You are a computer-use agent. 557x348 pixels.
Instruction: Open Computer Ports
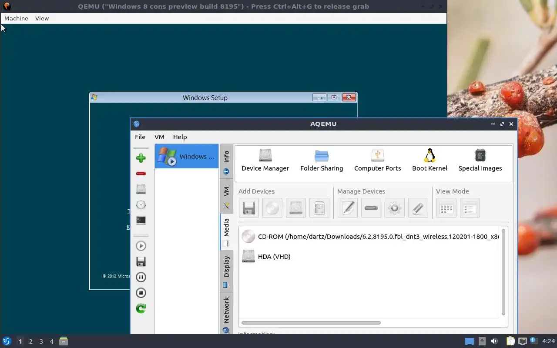pos(377,161)
